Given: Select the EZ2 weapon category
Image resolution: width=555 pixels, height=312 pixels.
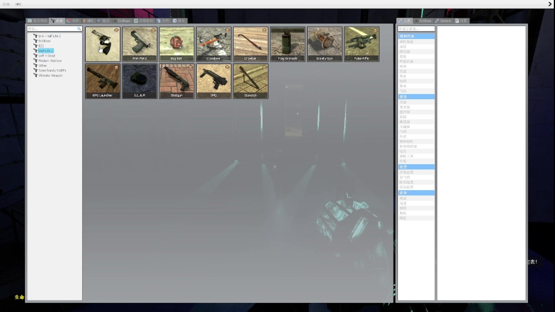Looking at the screenshot, I should click(41, 46).
